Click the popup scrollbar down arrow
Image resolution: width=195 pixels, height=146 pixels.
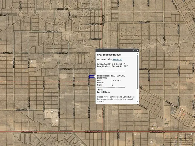pyautogui.click(x=137, y=102)
